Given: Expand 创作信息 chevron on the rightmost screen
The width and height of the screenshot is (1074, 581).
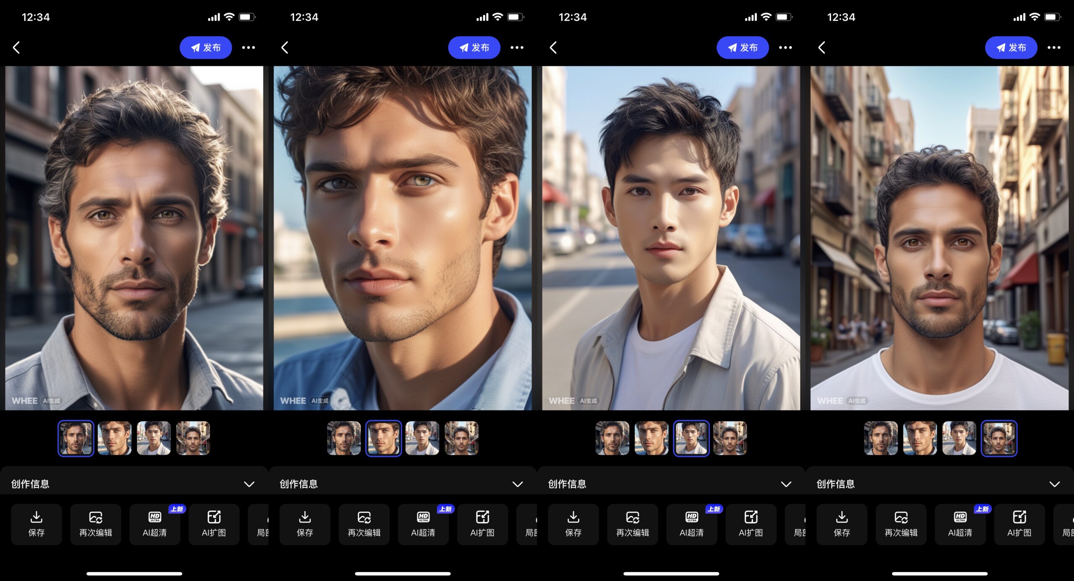Looking at the screenshot, I should tap(1055, 484).
